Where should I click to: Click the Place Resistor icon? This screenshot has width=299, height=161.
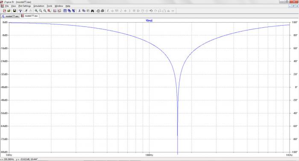[x=121, y=11]
